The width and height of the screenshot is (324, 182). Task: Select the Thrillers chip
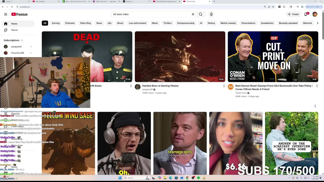pos(168,23)
